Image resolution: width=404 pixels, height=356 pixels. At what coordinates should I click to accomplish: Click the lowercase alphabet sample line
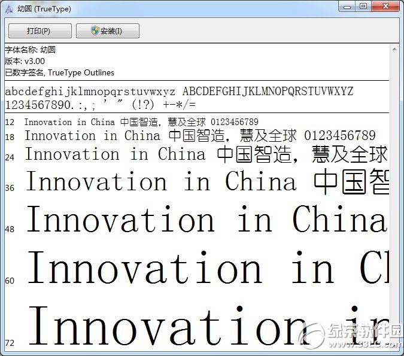(90, 92)
